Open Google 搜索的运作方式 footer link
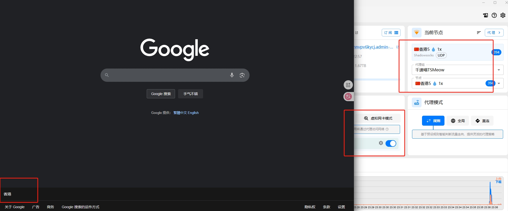Screen dimensions: 508x211 (x=80, y=207)
